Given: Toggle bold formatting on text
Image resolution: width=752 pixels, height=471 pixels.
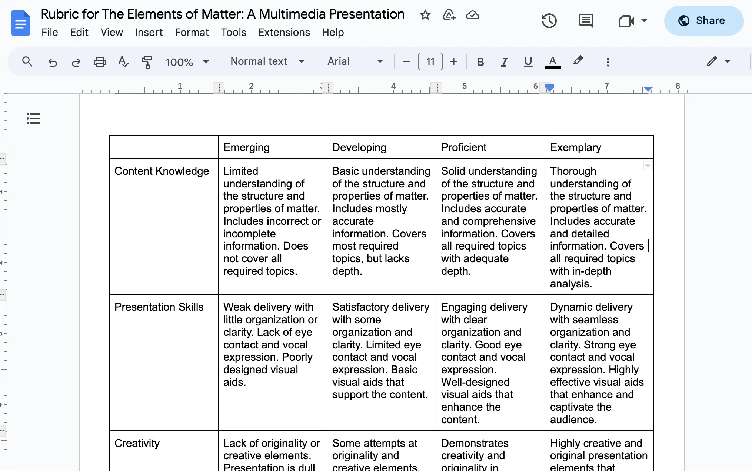Looking at the screenshot, I should (x=480, y=61).
